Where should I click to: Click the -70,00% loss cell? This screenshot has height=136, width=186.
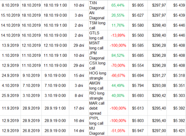[118, 65]
